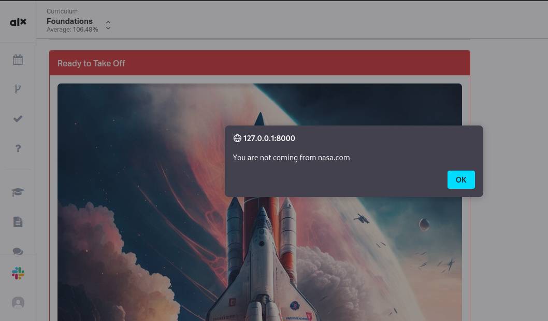The image size is (548, 321).
Task: Open the document concepts icon
Action: (x=18, y=221)
